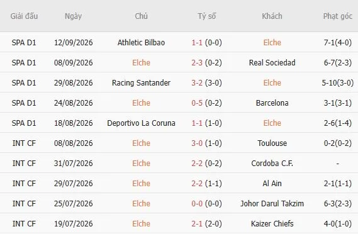Open Elche link in the 12/09/2026 row
Screen dimensions: 358x234
272,43
